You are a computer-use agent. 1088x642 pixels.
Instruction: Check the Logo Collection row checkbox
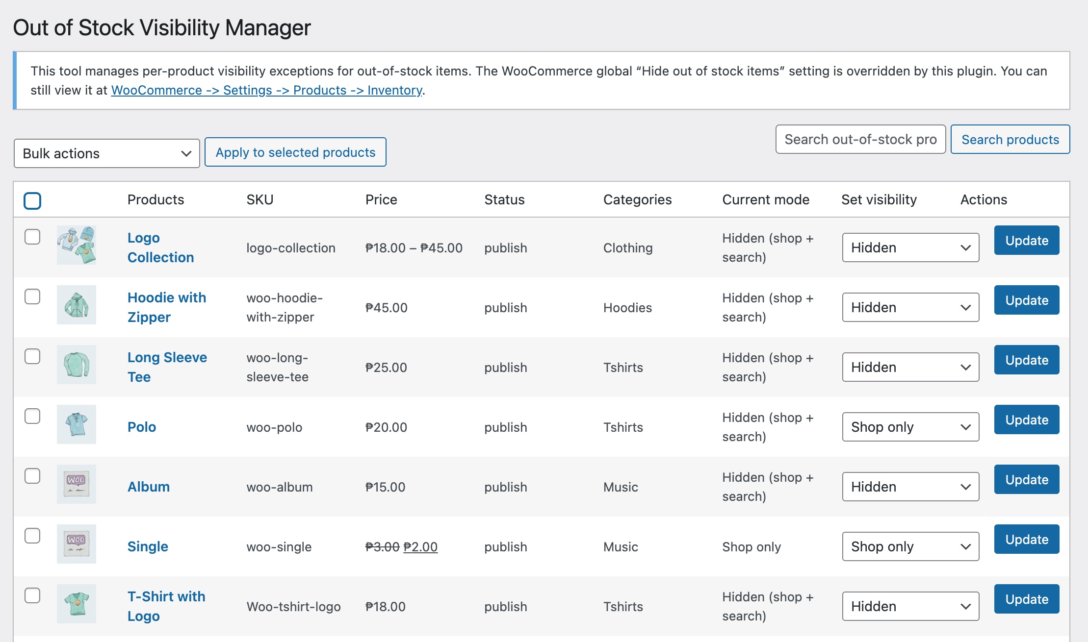pos(32,237)
